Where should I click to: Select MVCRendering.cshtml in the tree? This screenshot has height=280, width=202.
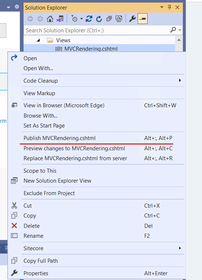91,49
